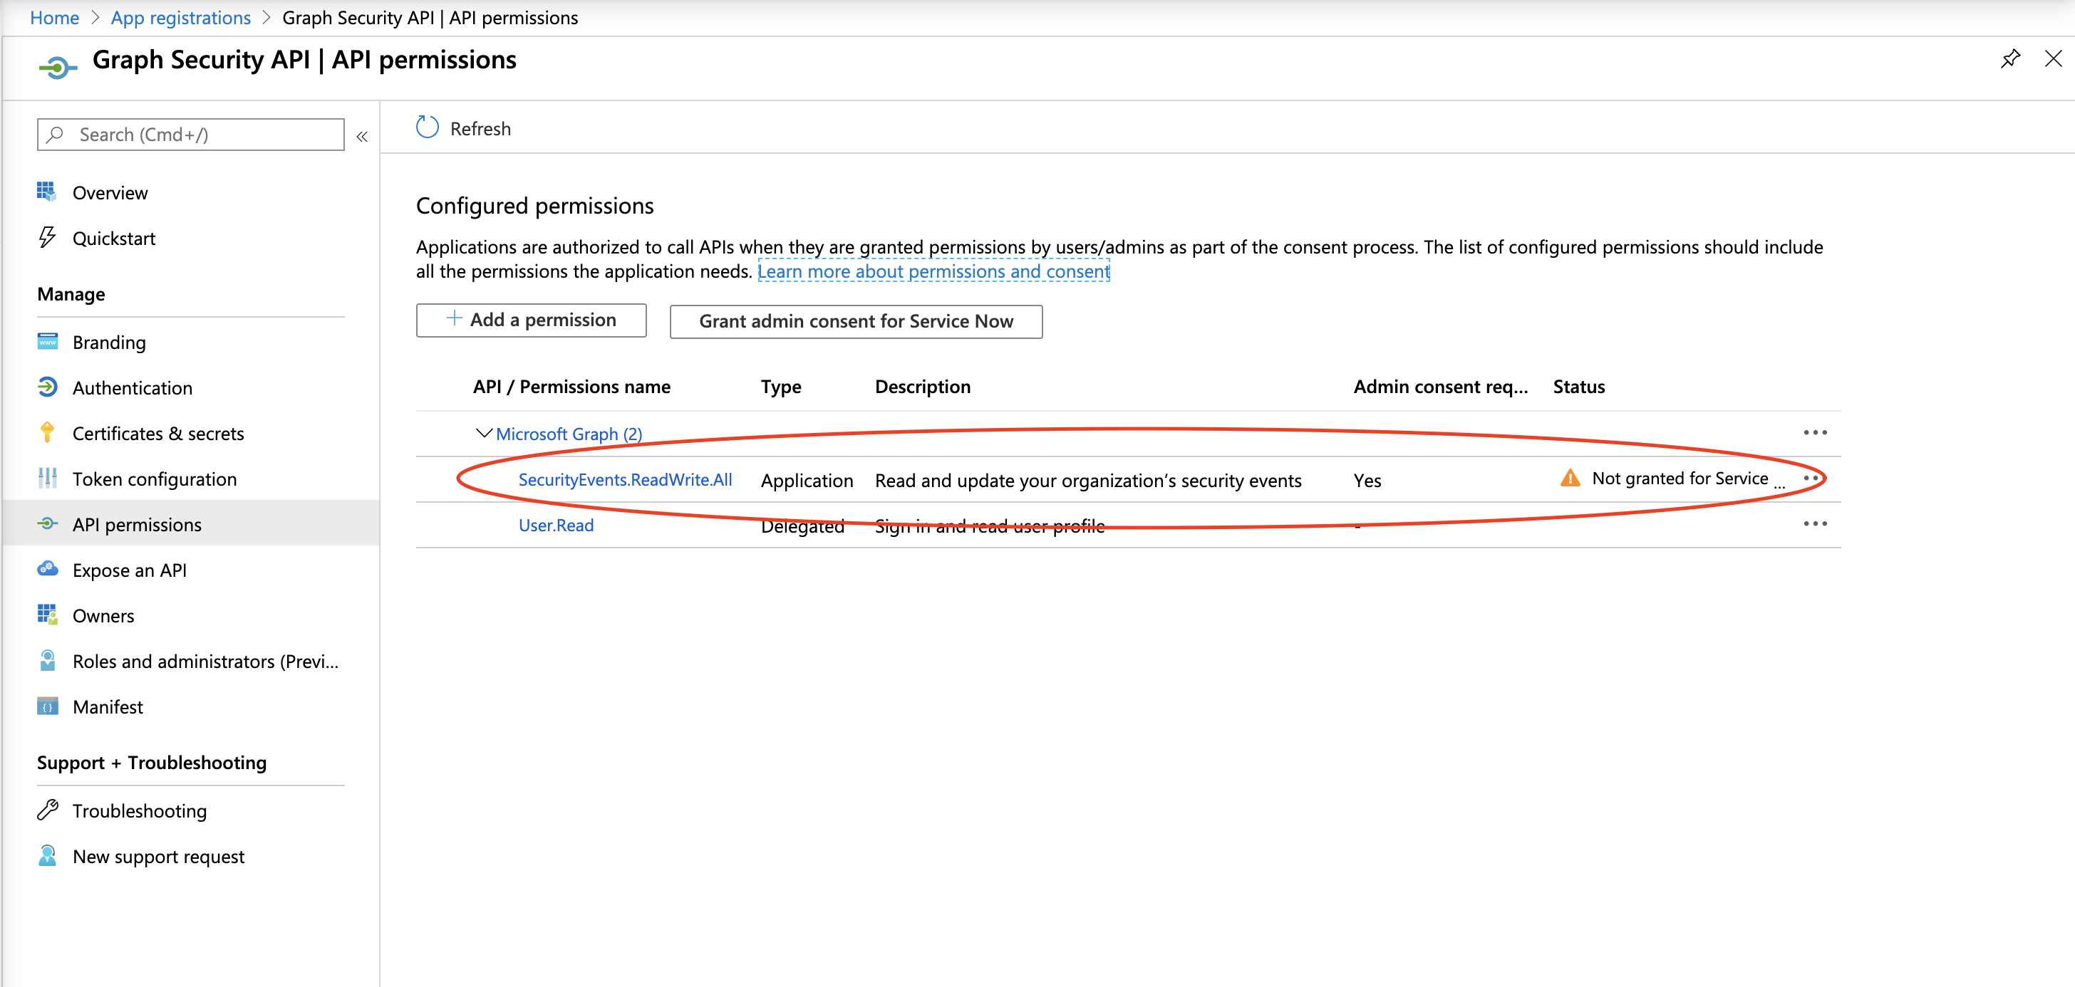
Task: Click the Refresh icon
Action: pyautogui.click(x=427, y=127)
